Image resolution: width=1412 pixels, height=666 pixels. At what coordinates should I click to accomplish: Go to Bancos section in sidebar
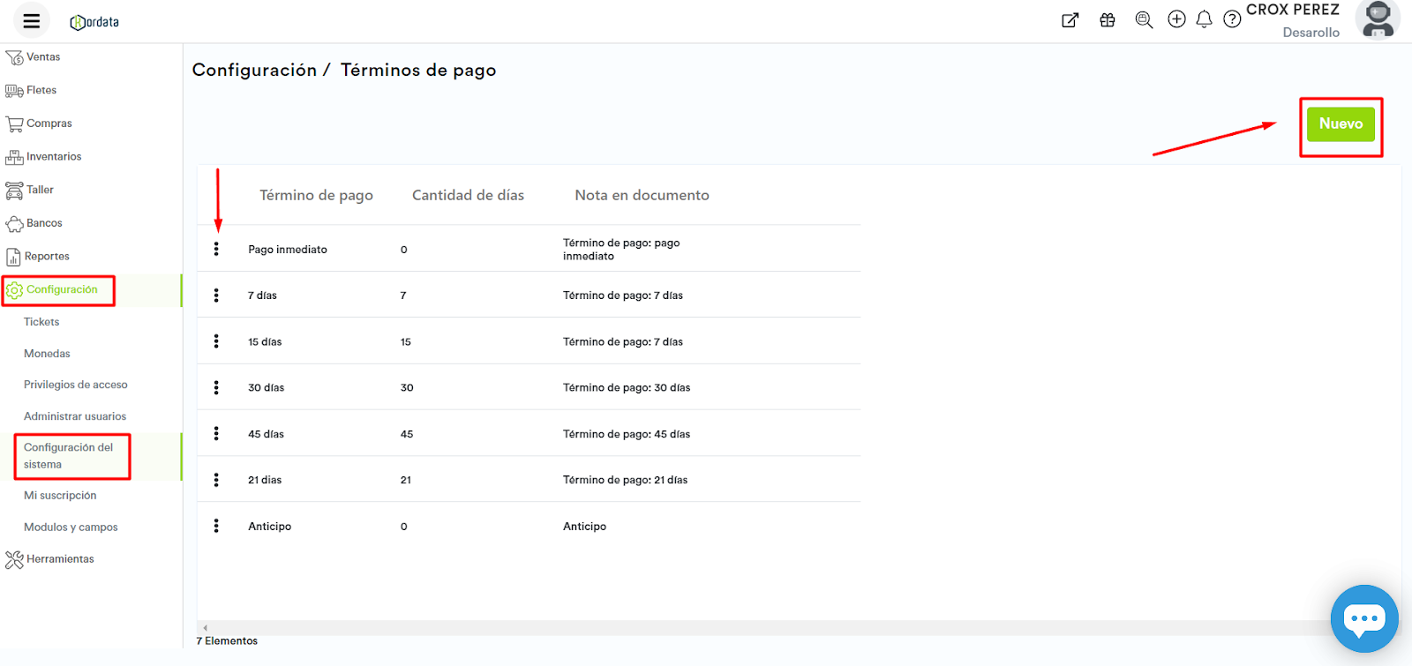click(x=44, y=223)
